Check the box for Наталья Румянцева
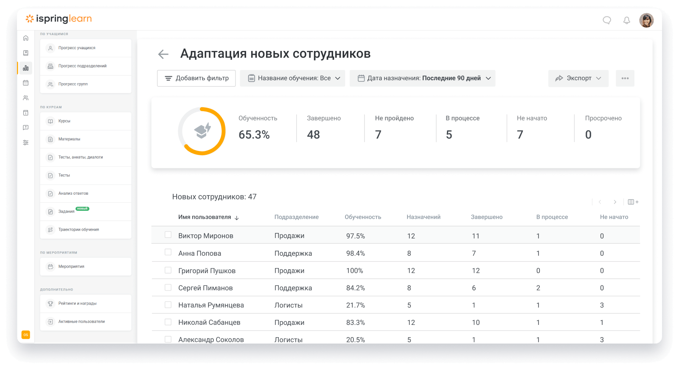This screenshot has height=369, width=679. pyautogui.click(x=168, y=305)
